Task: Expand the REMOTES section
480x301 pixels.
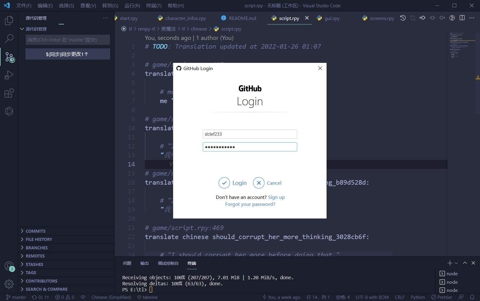Action: 66,256
